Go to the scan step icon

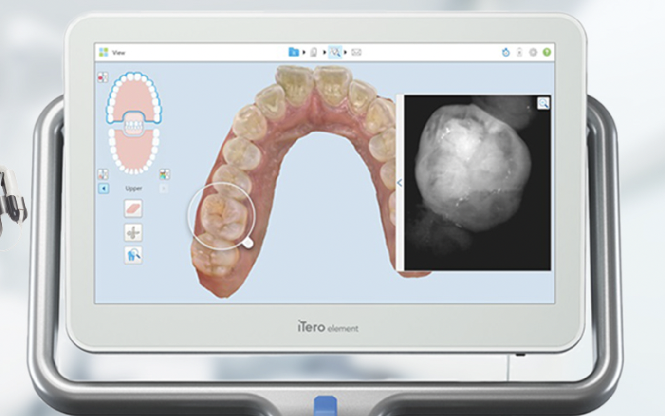tap(314, 52)
